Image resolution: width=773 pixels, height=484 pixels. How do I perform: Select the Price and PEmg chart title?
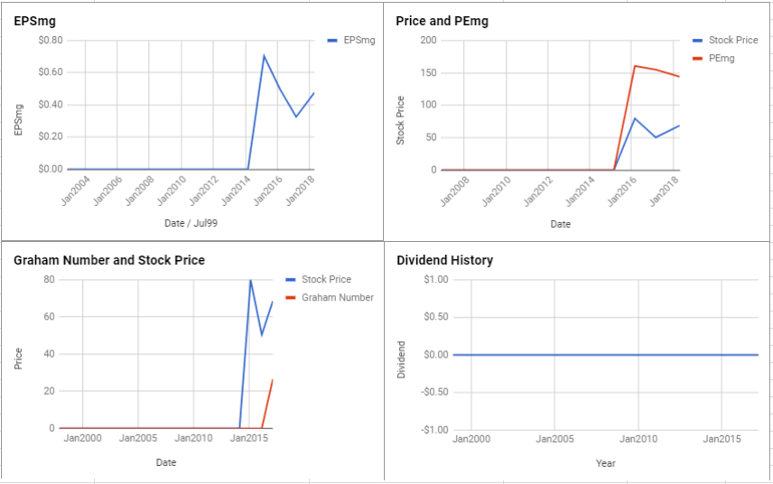coord(442,21)
